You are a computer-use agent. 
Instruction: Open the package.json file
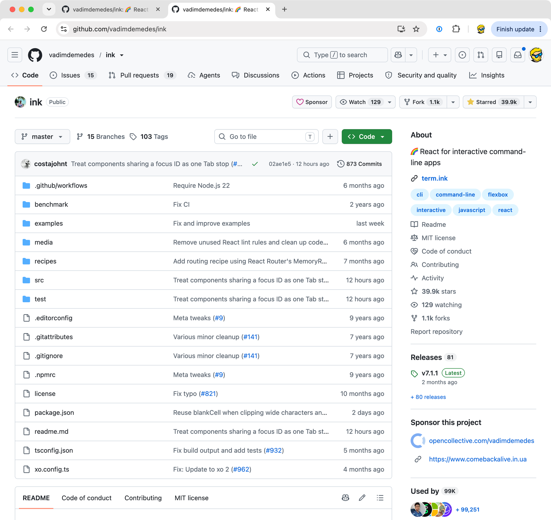click(x=54, y=412)
